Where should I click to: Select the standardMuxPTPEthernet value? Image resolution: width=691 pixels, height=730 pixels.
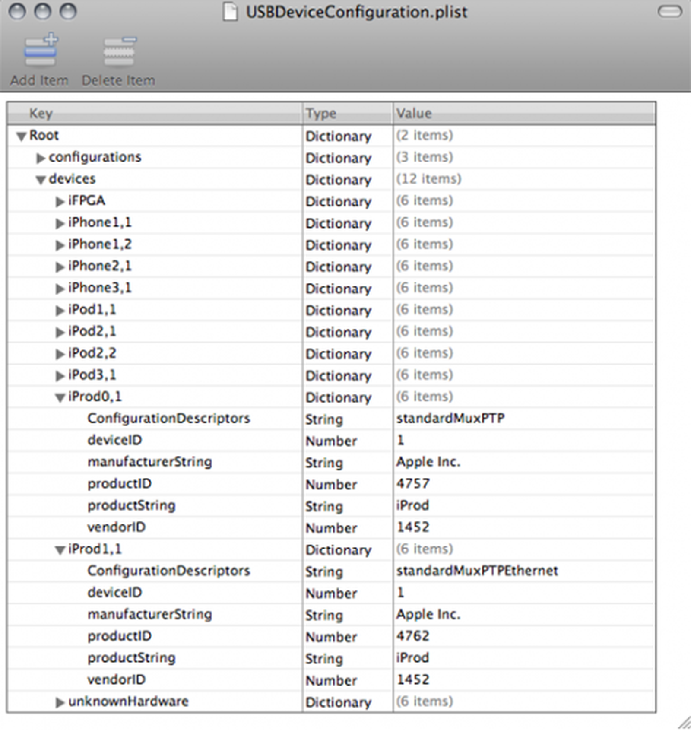tap(477, 571)
